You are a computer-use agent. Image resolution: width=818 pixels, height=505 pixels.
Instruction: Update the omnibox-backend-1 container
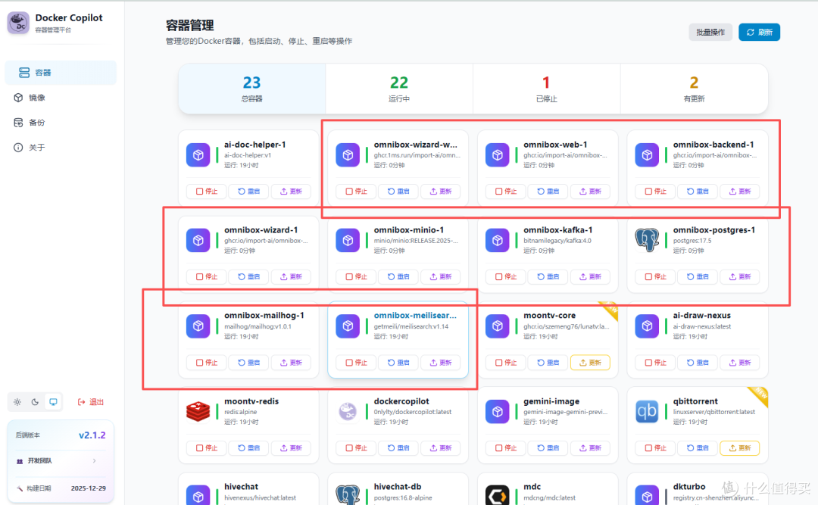pos(739,192)
